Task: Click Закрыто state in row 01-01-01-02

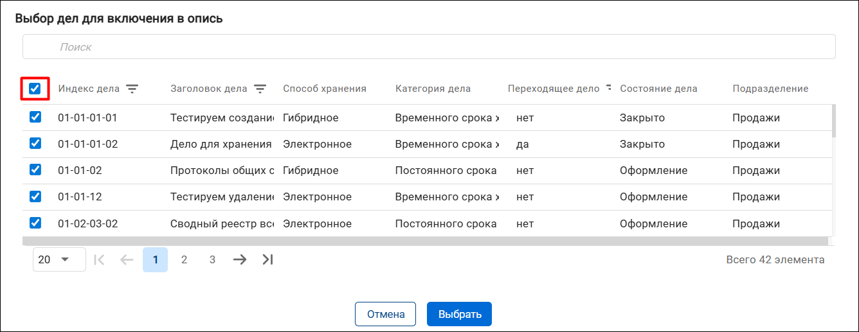Action: (x=642, y=144)
